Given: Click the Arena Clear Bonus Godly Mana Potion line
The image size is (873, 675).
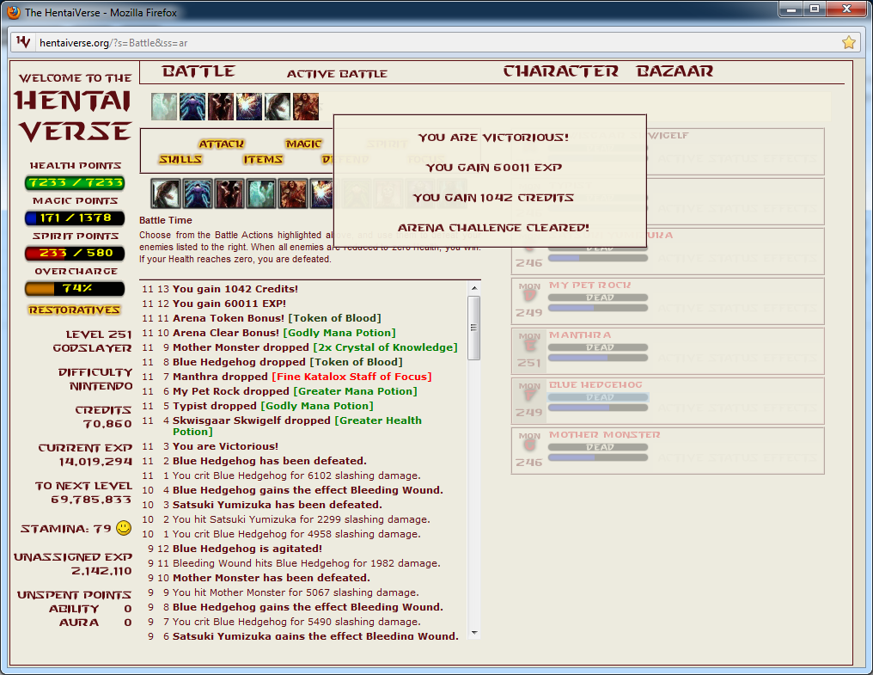Looking at the screenshot, I should click(x=284, y=332).
